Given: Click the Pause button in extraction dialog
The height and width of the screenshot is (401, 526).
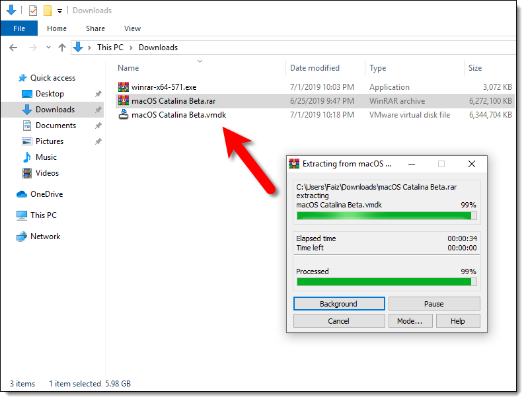Looking at the screenshot, I should click(434, 304).
